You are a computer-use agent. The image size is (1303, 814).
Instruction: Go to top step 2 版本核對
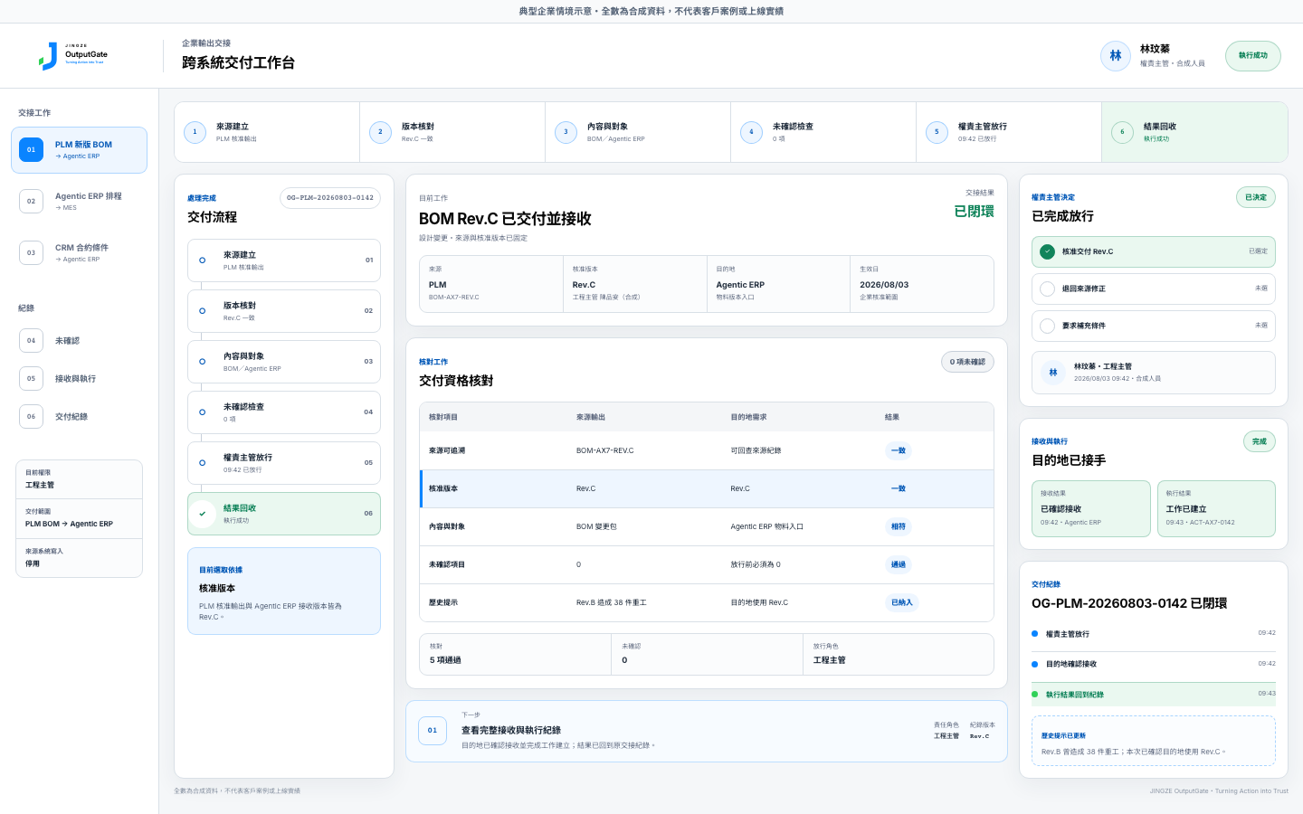point(452,132)
